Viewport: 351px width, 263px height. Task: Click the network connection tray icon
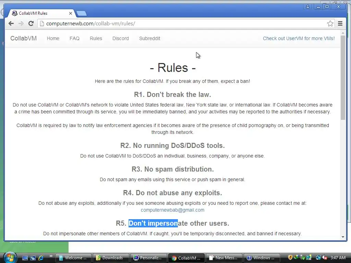(x=318, y=258)
